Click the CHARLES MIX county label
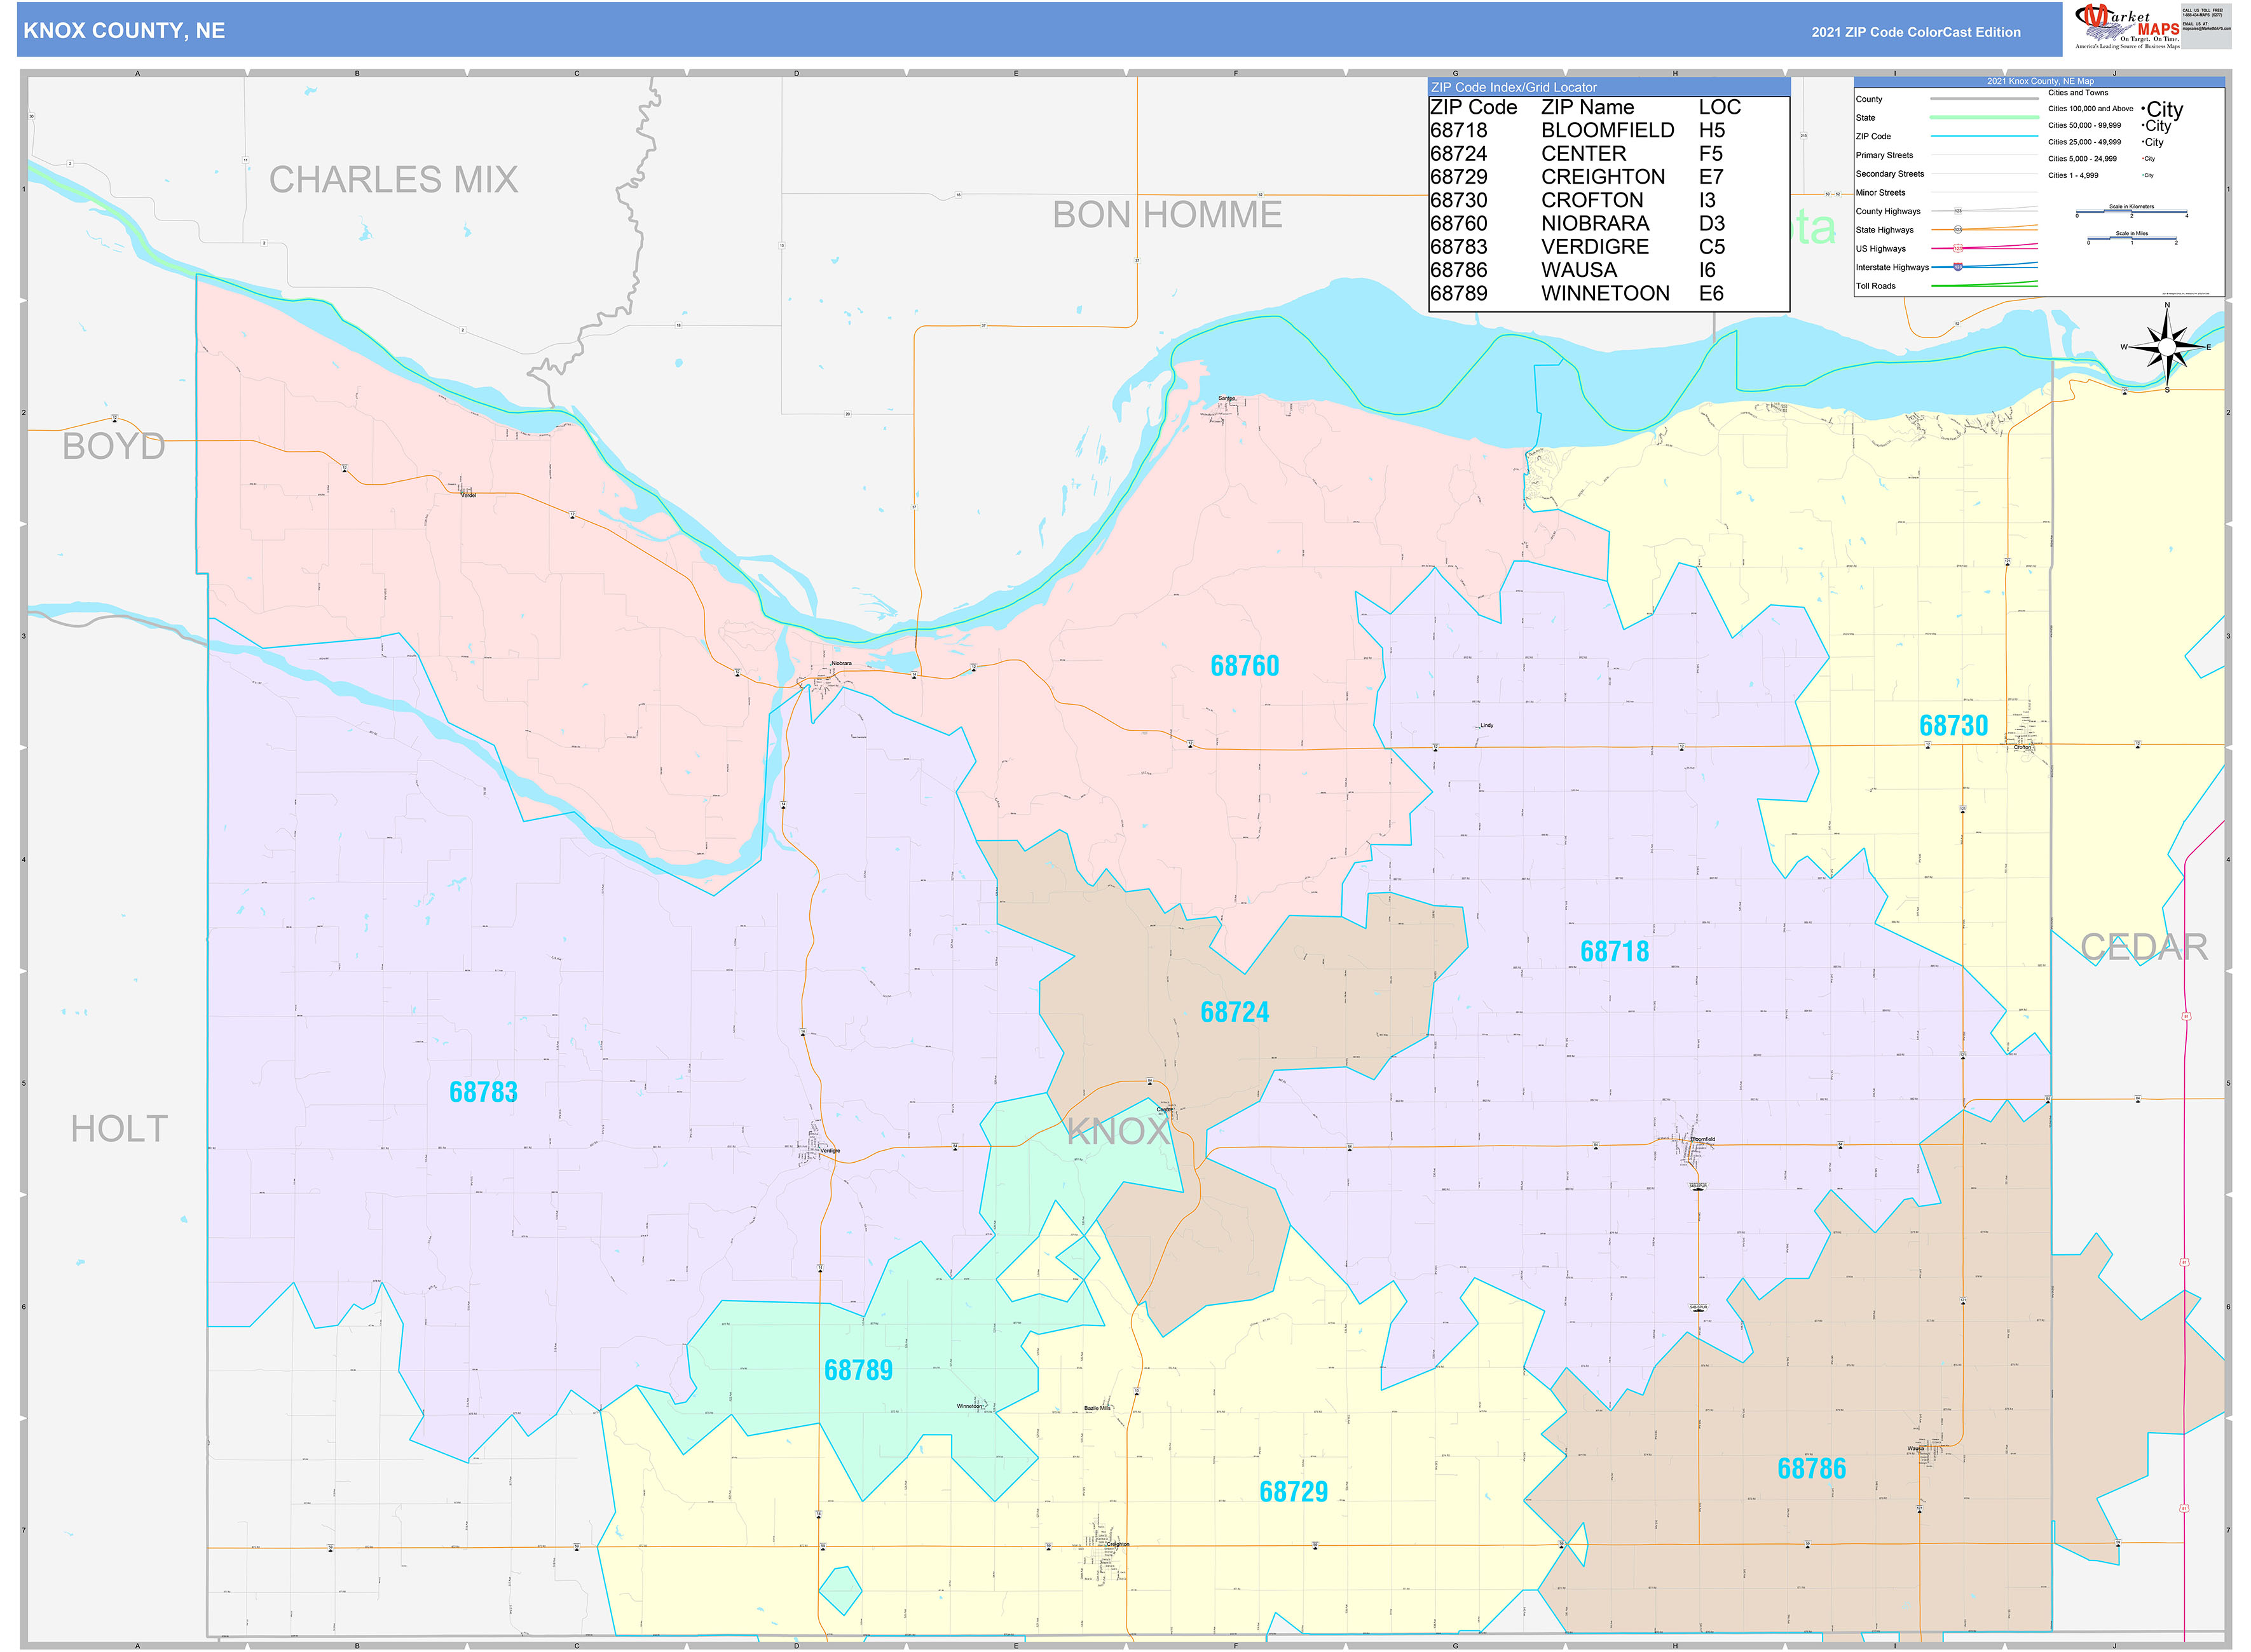This screenshot has height=1652, width=2251. pyautogui.click(x=393, y=180)
